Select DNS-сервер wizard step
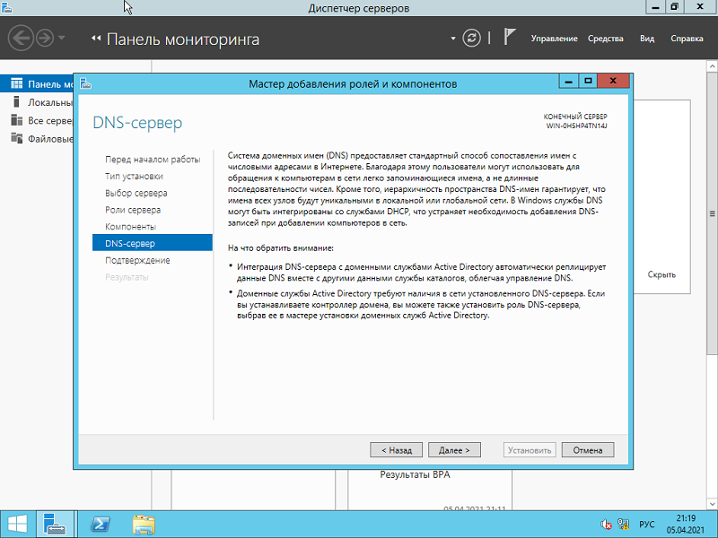 [x=153, y=243]
